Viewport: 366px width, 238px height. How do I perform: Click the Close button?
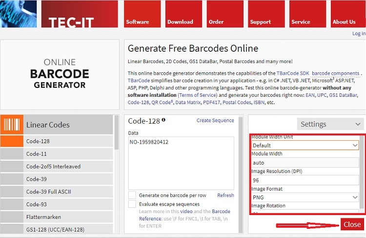[x=352, y=224]
